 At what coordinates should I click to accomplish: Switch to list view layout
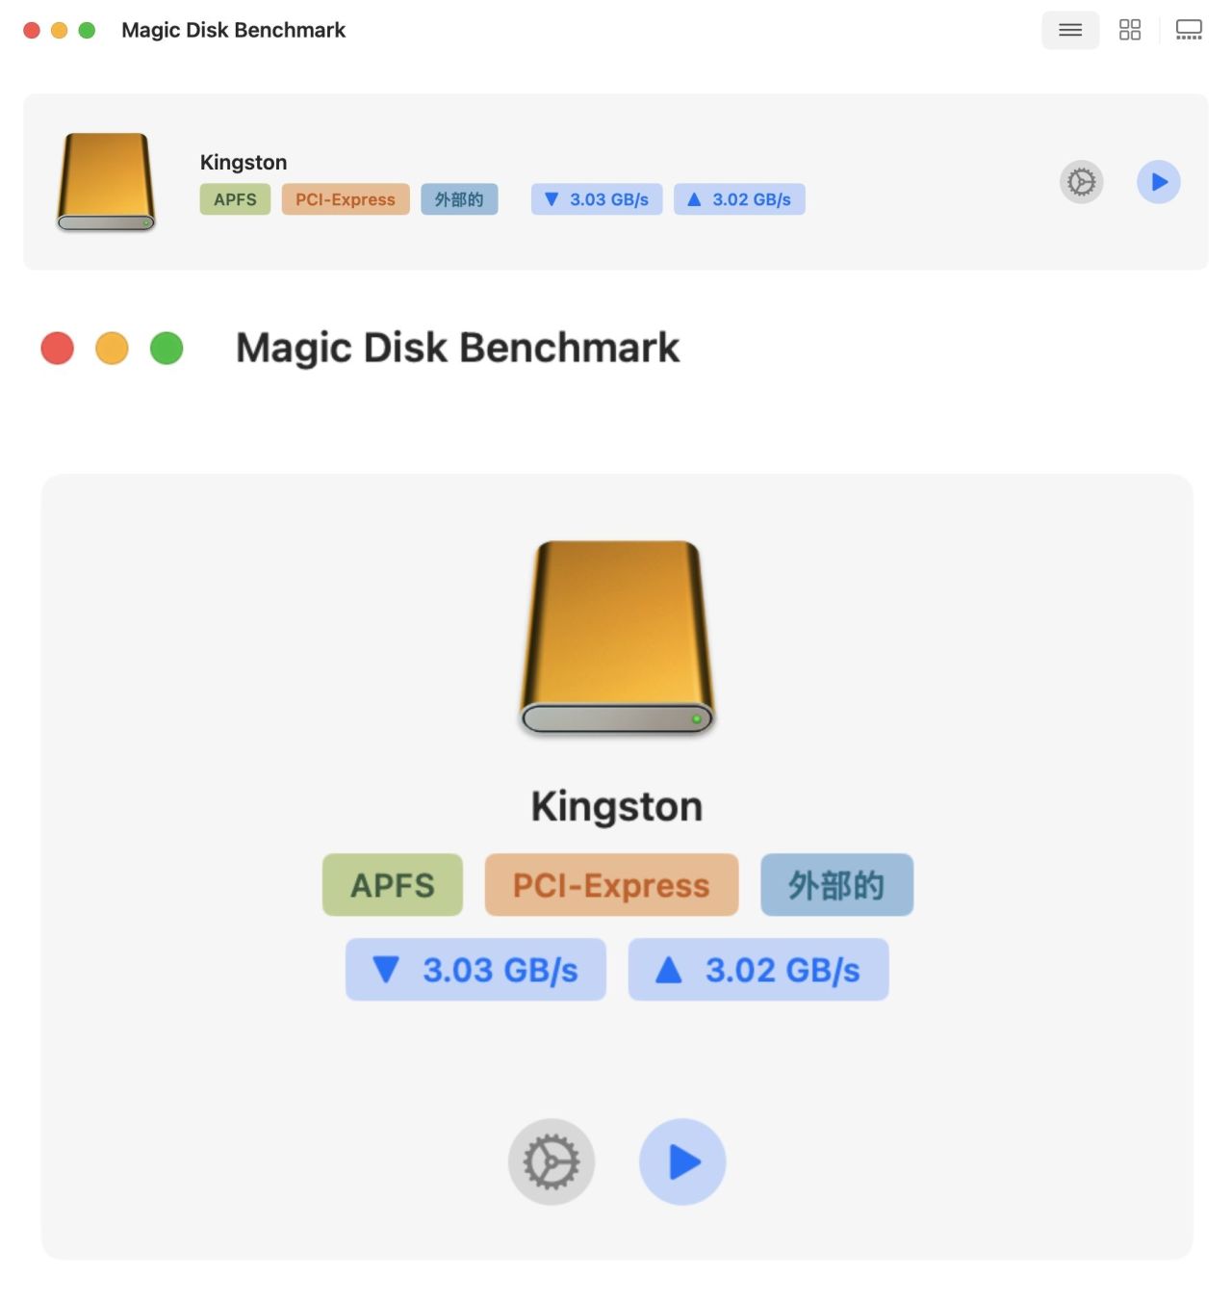coord(1069,30)
